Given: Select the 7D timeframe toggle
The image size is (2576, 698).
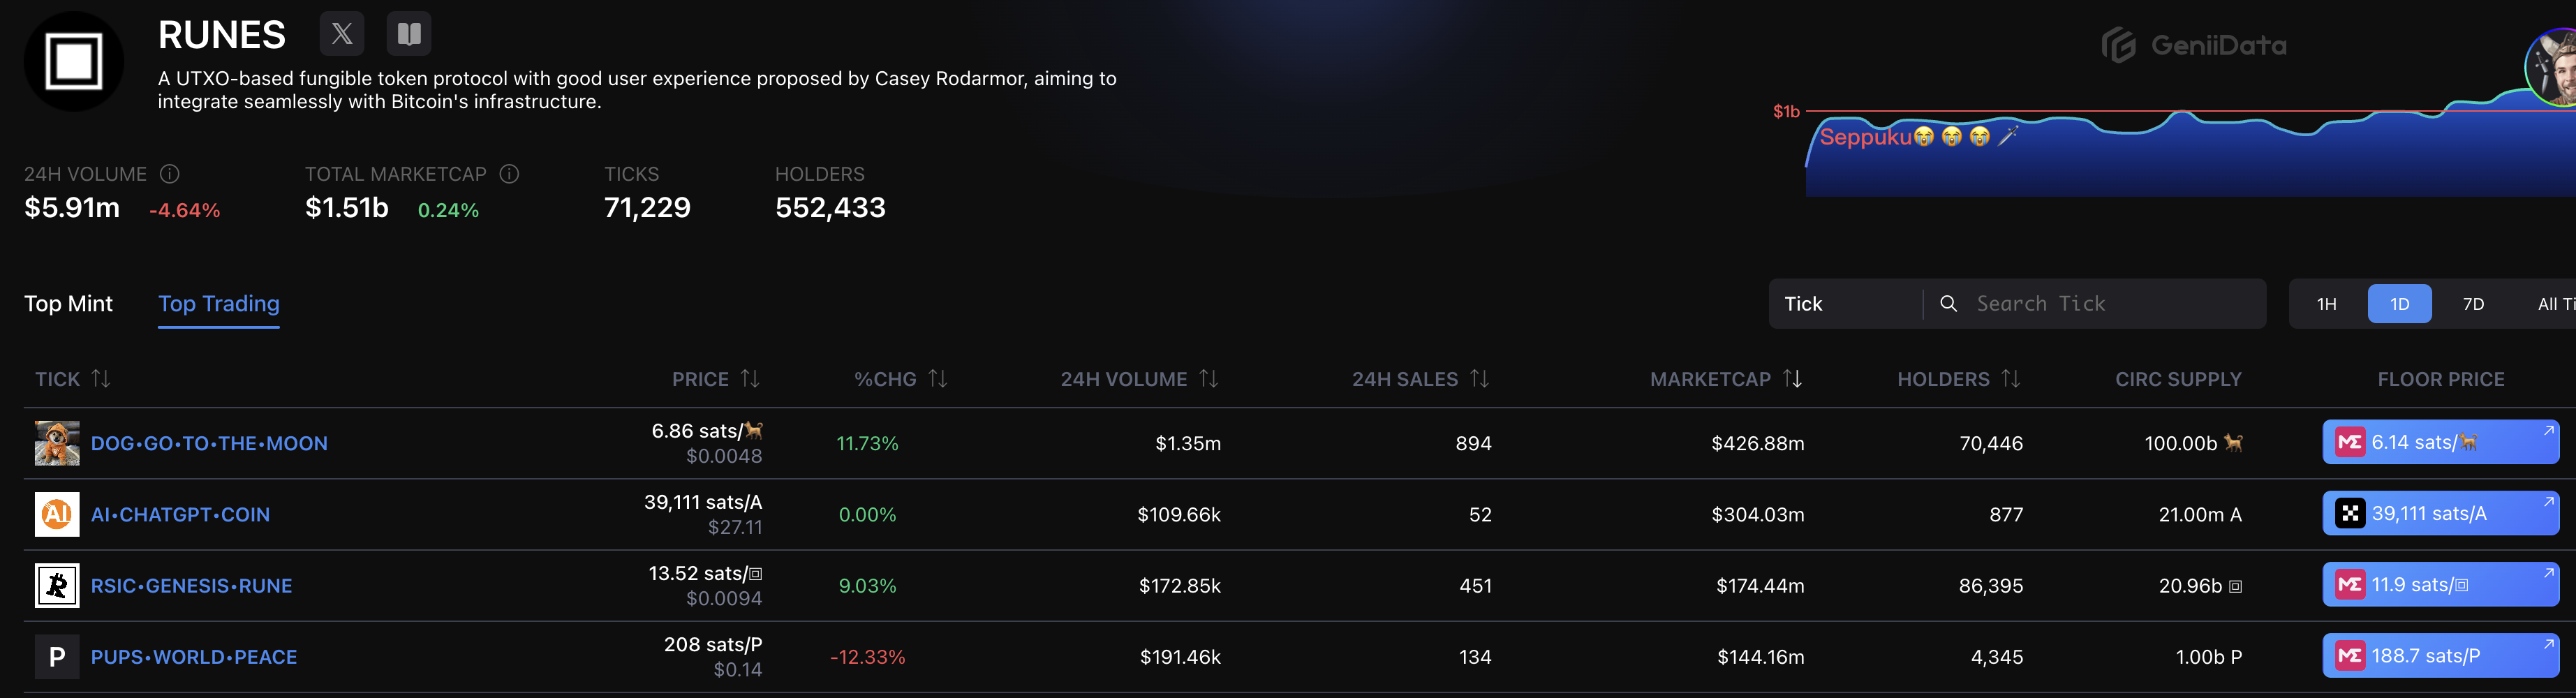Looking at the screenshot, I should pos(2473,304).
